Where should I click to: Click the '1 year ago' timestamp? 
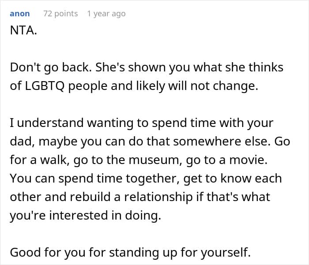click(106, 14)
